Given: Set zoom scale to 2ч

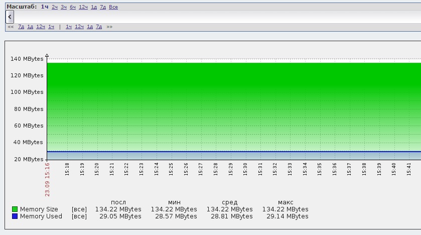Looking at the screenshot, I should pyautogui.click(x=55, y=7).
